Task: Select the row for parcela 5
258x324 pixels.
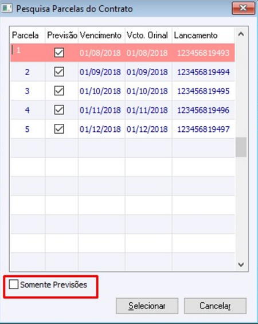Action: coord(123,129)
